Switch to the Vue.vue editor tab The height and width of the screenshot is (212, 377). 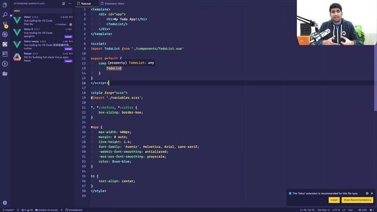[85, 4]
